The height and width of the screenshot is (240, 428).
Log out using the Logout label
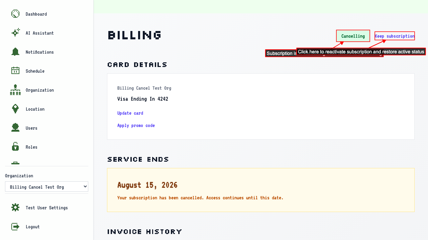32,227
